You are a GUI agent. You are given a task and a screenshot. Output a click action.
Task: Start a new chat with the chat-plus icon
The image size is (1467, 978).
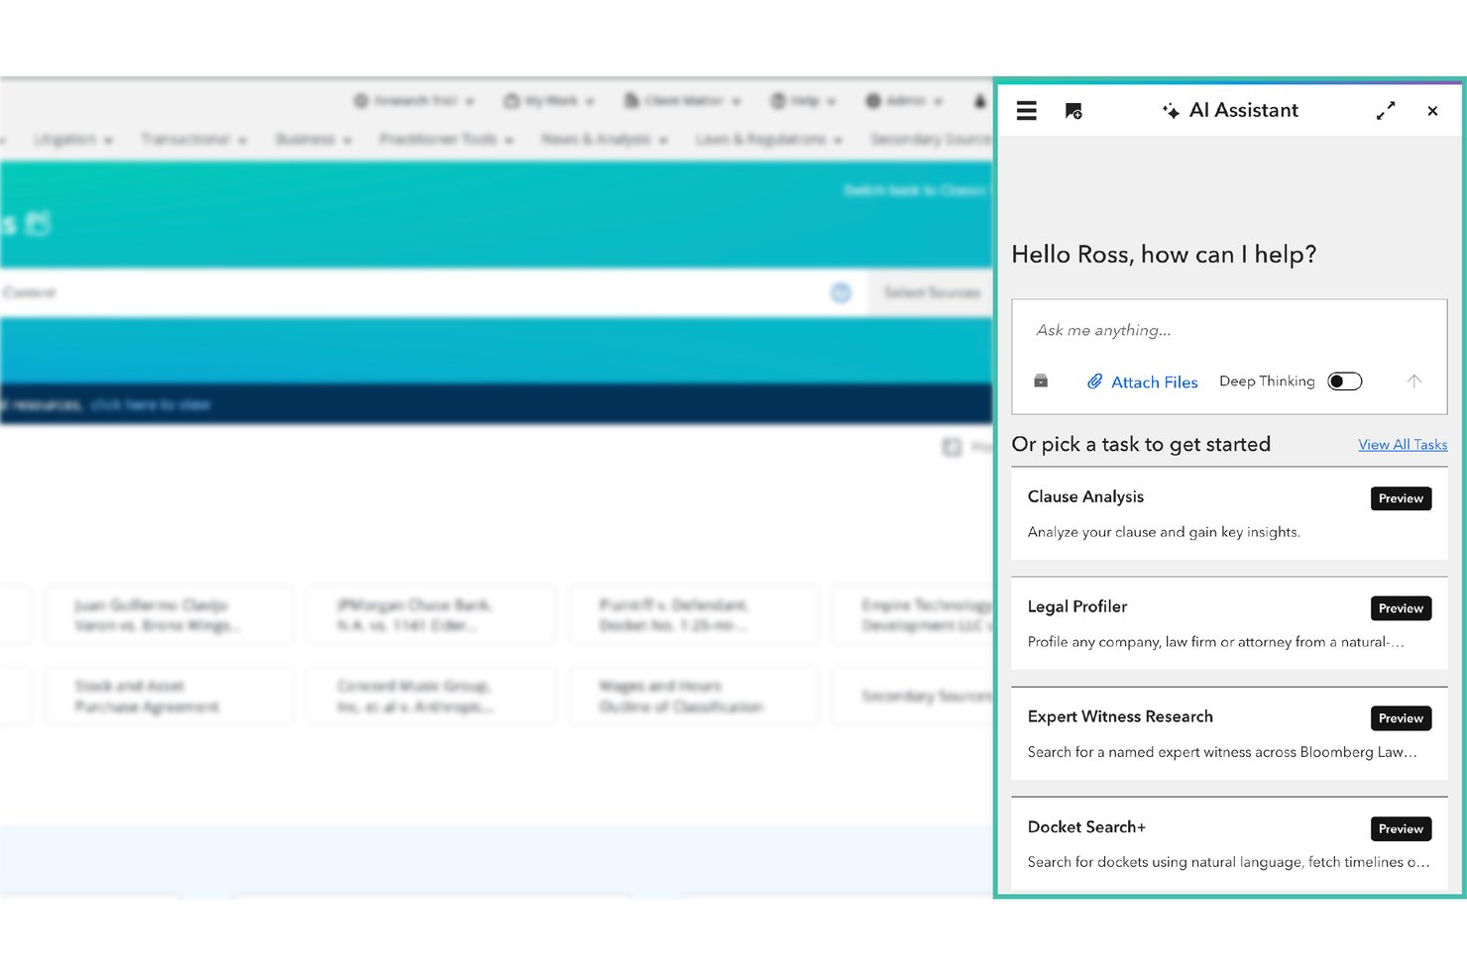(x=1072, y=111)
